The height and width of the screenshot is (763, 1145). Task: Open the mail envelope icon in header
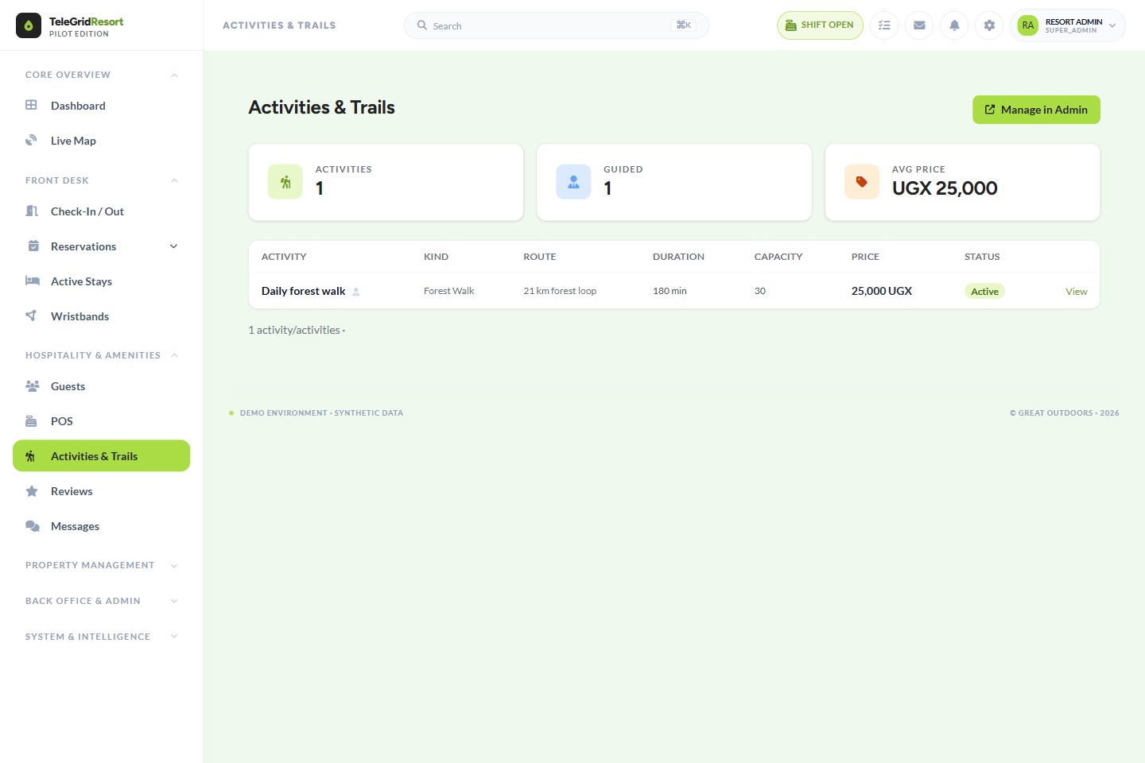919,25
